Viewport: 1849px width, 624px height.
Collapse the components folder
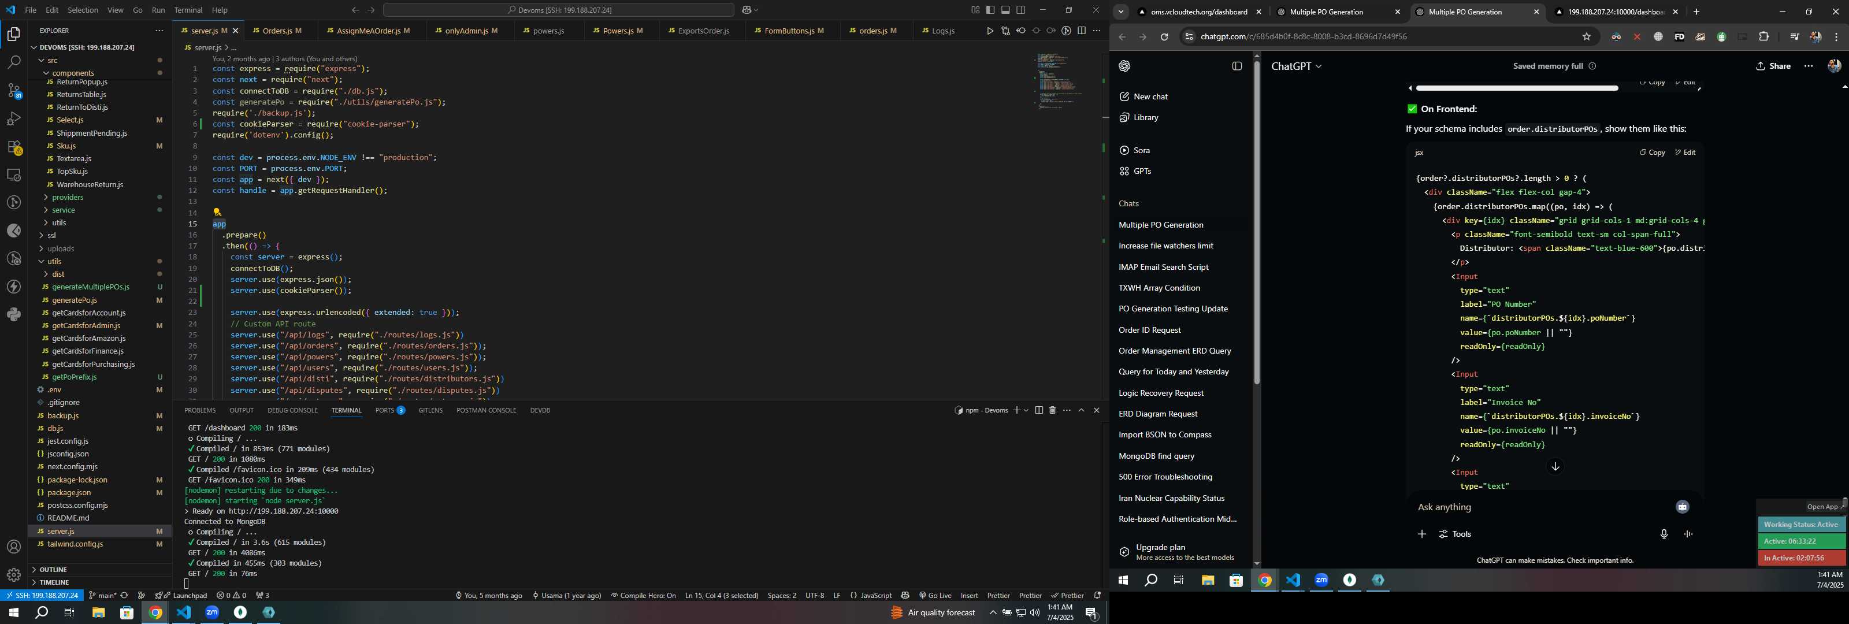[x=72, y=73]
